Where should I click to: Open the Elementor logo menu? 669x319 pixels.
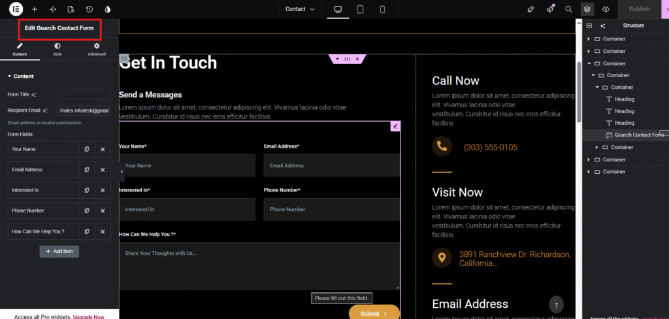16,9
